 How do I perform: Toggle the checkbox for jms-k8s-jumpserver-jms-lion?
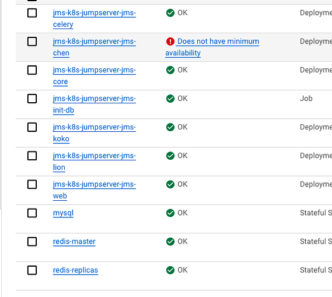[32, 156]
